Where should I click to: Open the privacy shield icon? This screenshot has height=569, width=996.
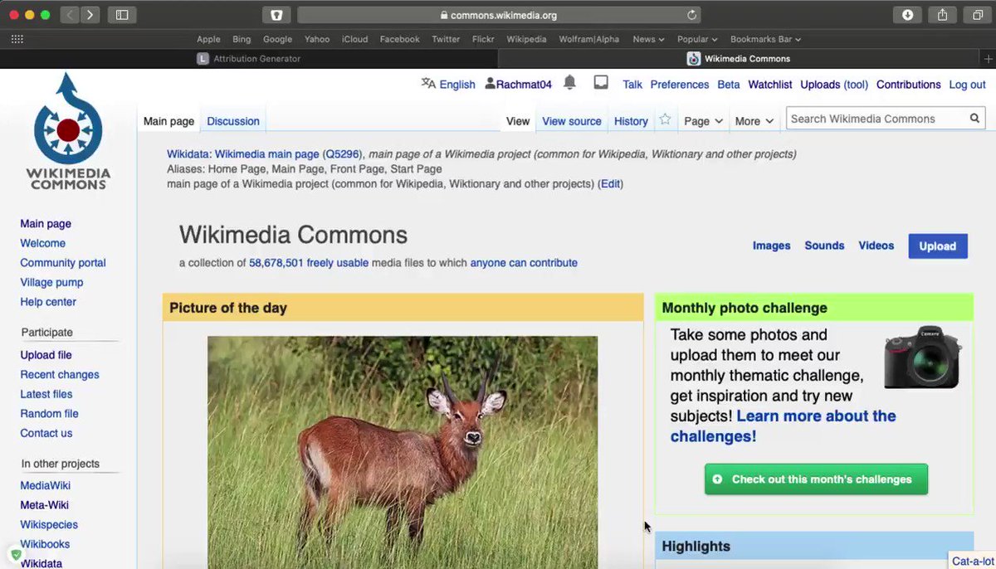coord(276,15)
